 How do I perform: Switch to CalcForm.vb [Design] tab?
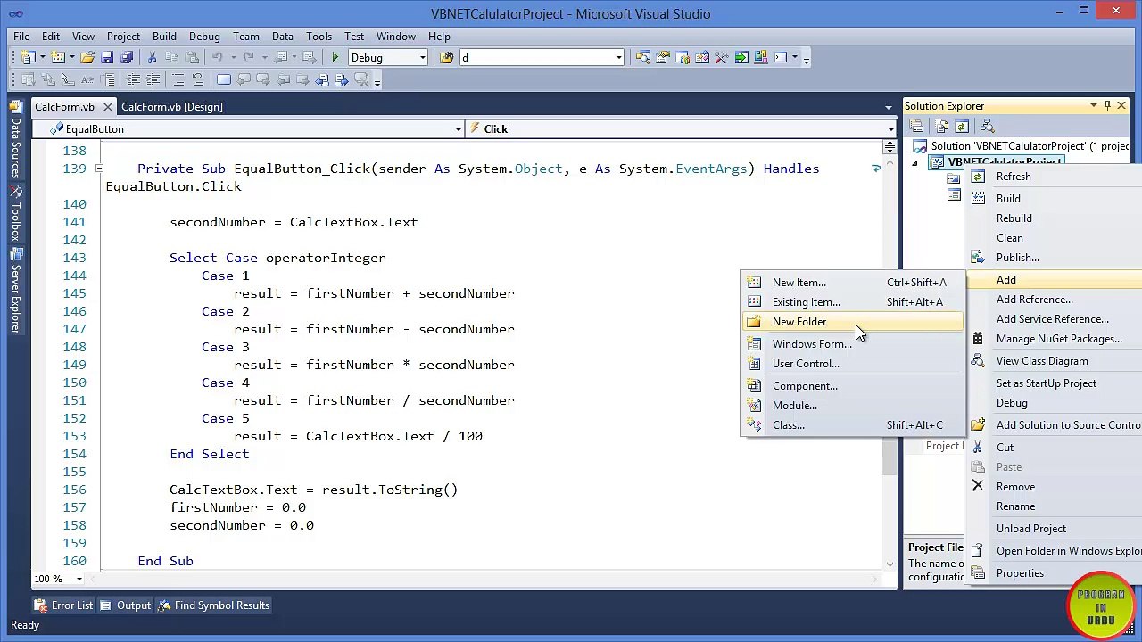172,107
